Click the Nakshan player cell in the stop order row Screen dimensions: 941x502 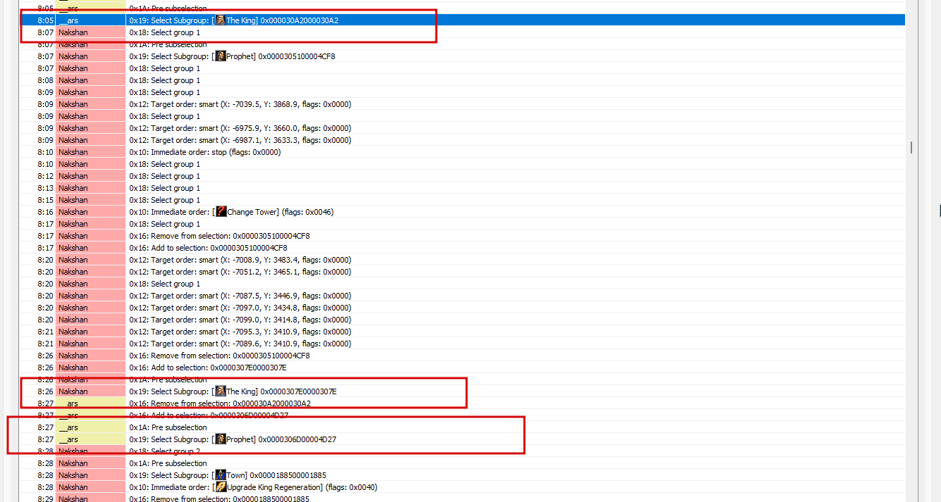[90, 152]
